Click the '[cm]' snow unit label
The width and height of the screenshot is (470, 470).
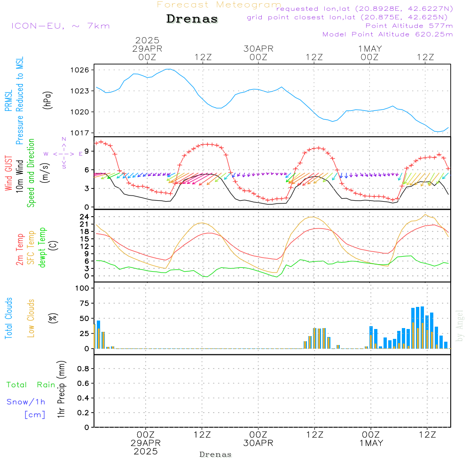point(35,415)
